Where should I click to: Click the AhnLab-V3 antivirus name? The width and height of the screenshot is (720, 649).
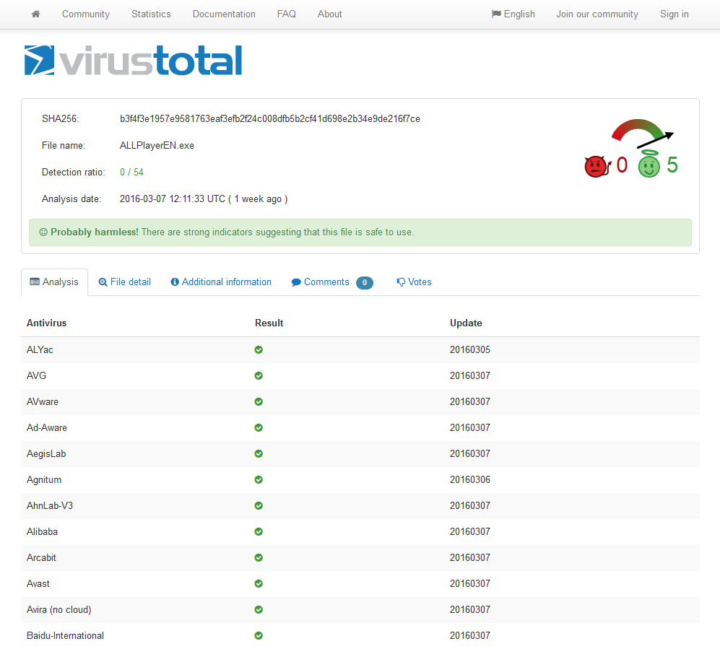tap(50, 506)
